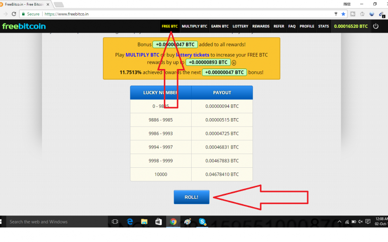
Task: Click the Task View icon in taskbar
Action: [x=115, y=222]
